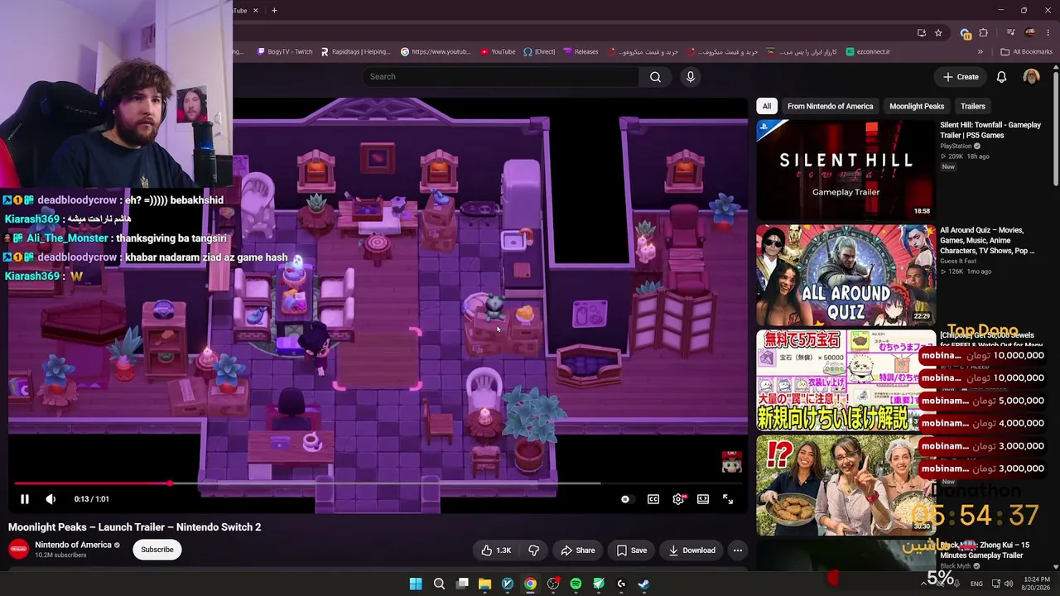Open the Releases bookmark

pos(581,51)
